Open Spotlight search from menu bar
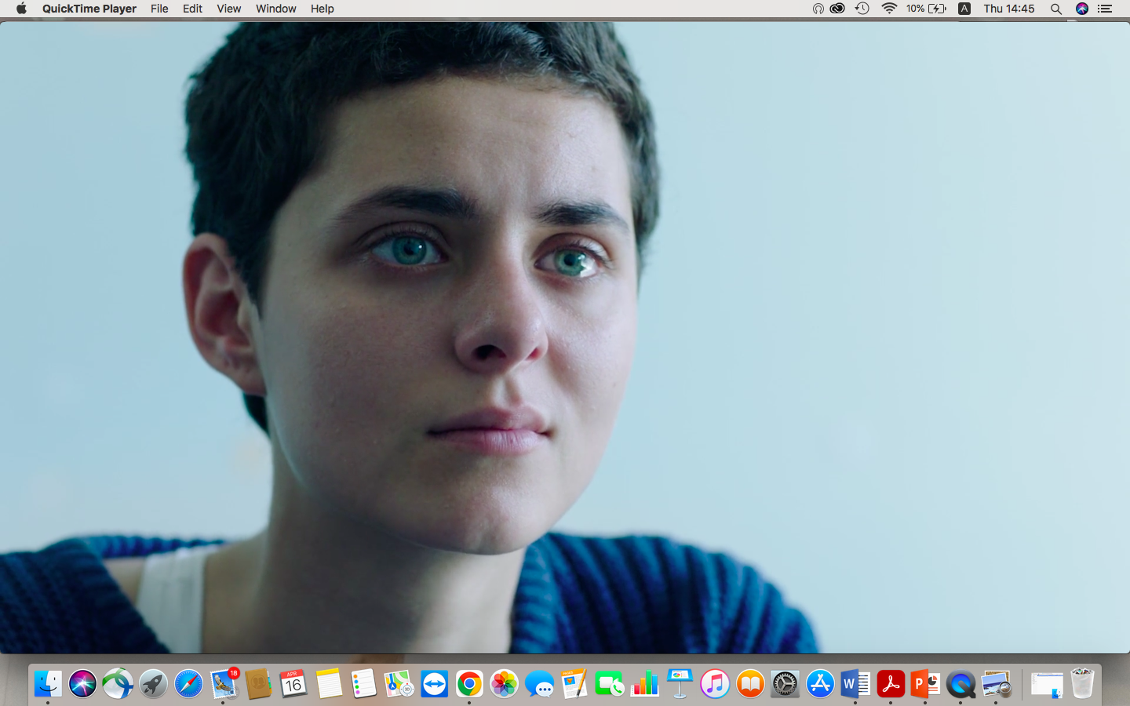The height and width of the screenshot is (706, 1130). (x=1056, y=9)
